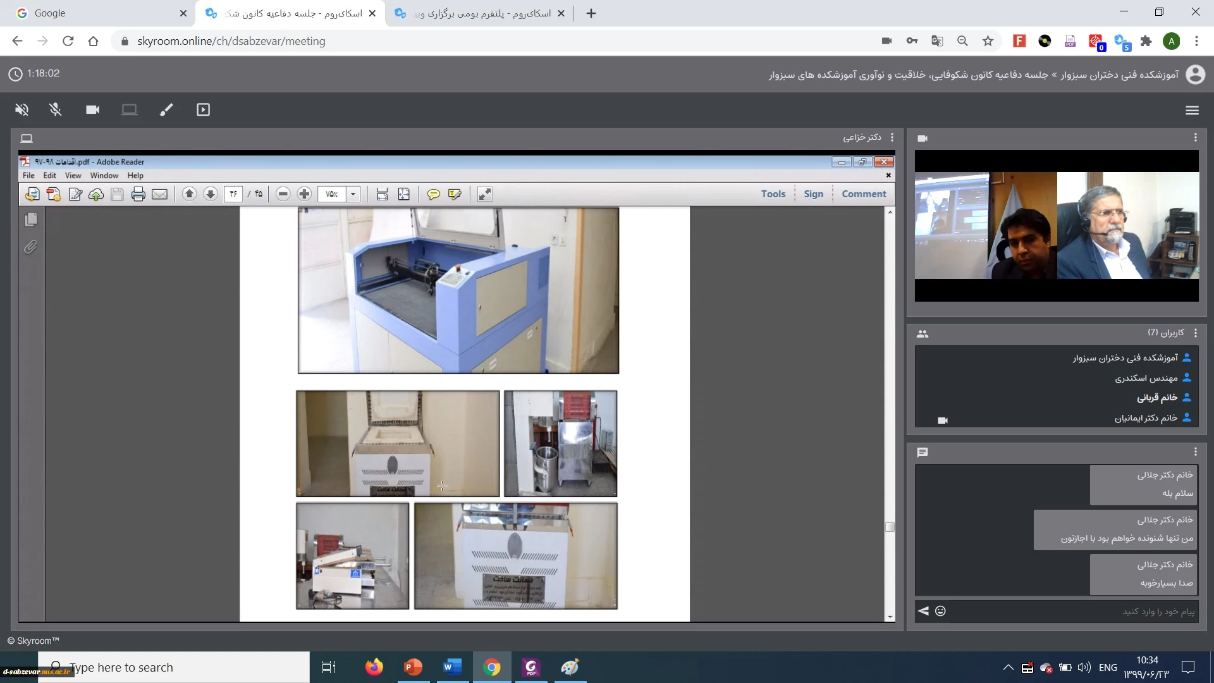Screen dimensions: 1214x683
Task: Send the chat message arrow
Action: click(923, 611)
